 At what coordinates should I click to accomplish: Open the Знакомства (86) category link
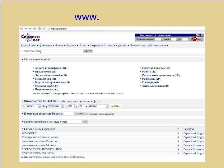point(43,79)
